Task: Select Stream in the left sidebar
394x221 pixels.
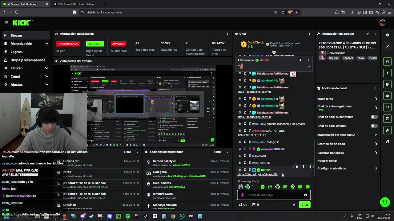Action: 26,35
